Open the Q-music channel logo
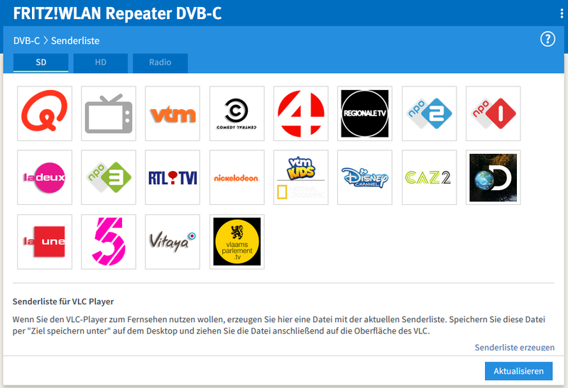The image size is (568, 388). 44,113
